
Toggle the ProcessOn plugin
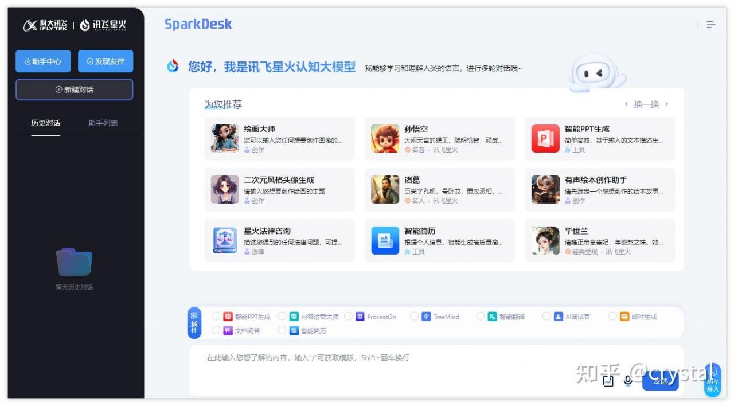(x=348, y=317)
